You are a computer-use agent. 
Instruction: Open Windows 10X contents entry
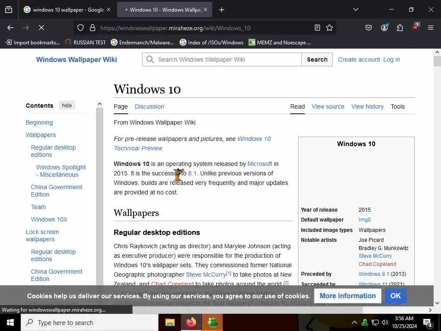click(x=49, y=219)
